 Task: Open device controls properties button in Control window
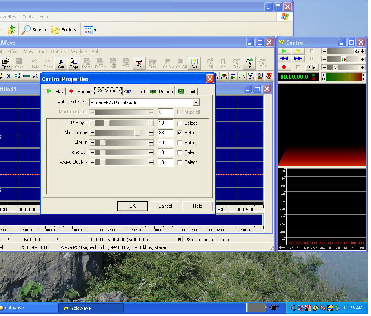311,67
